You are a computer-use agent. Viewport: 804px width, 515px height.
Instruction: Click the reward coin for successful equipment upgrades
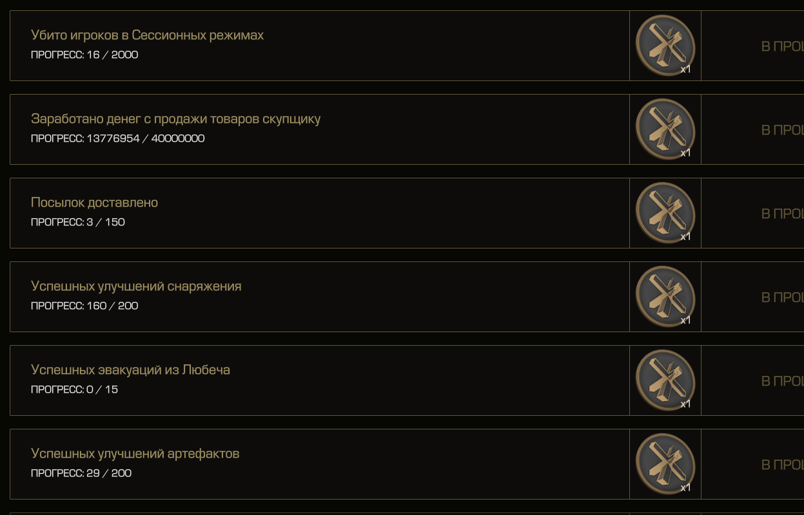pyautogui.click(x=665, y=296)
